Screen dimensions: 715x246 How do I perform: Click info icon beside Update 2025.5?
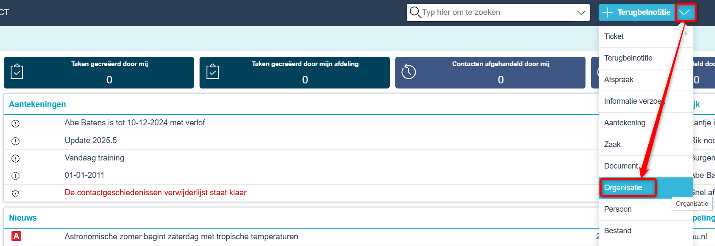[x=16, y=141]
